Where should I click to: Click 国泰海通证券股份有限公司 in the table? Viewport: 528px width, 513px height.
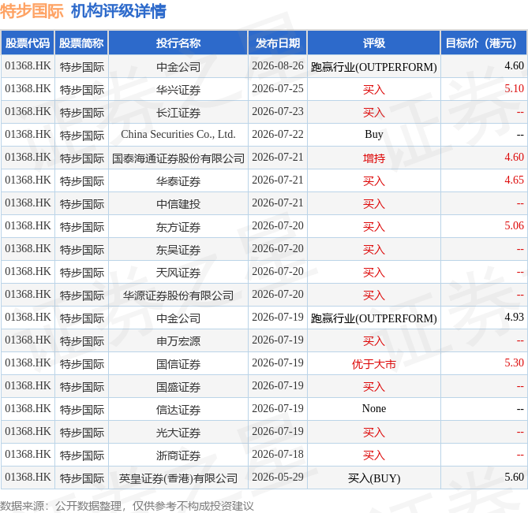pos(178,158)
